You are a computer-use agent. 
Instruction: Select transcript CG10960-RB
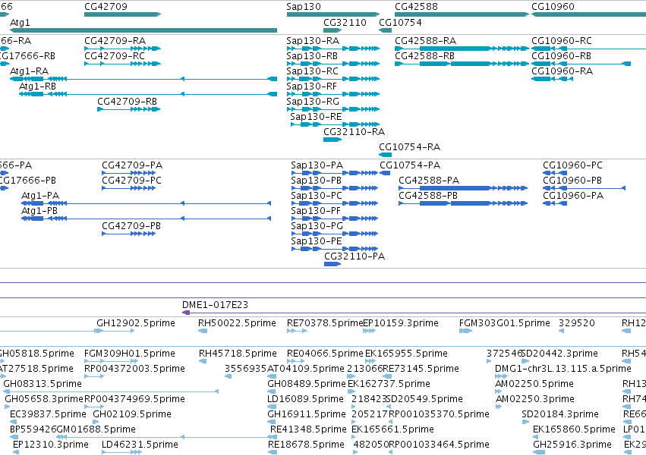pos(581,64)
